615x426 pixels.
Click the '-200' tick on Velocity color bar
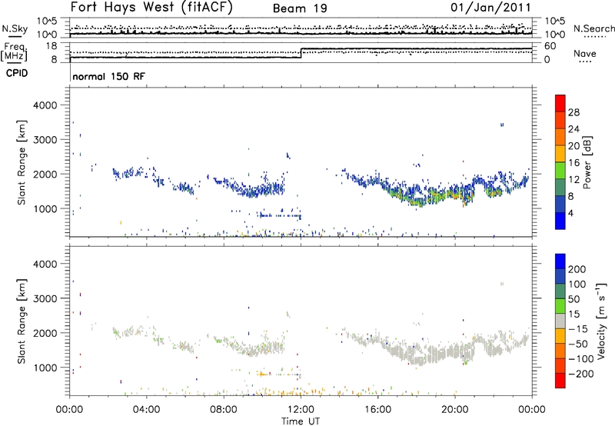[581, 374]
